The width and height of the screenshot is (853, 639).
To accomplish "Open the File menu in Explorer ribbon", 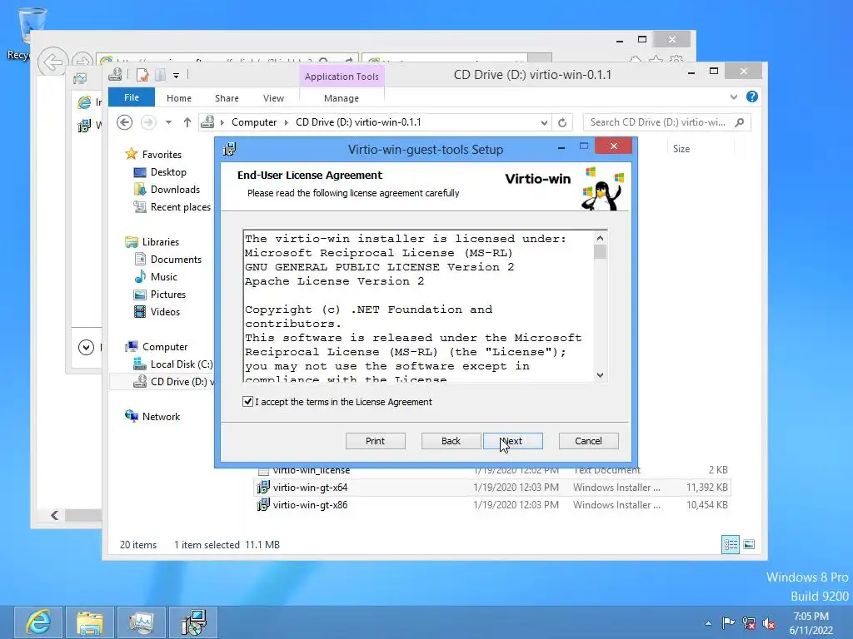I will (131, 97).
